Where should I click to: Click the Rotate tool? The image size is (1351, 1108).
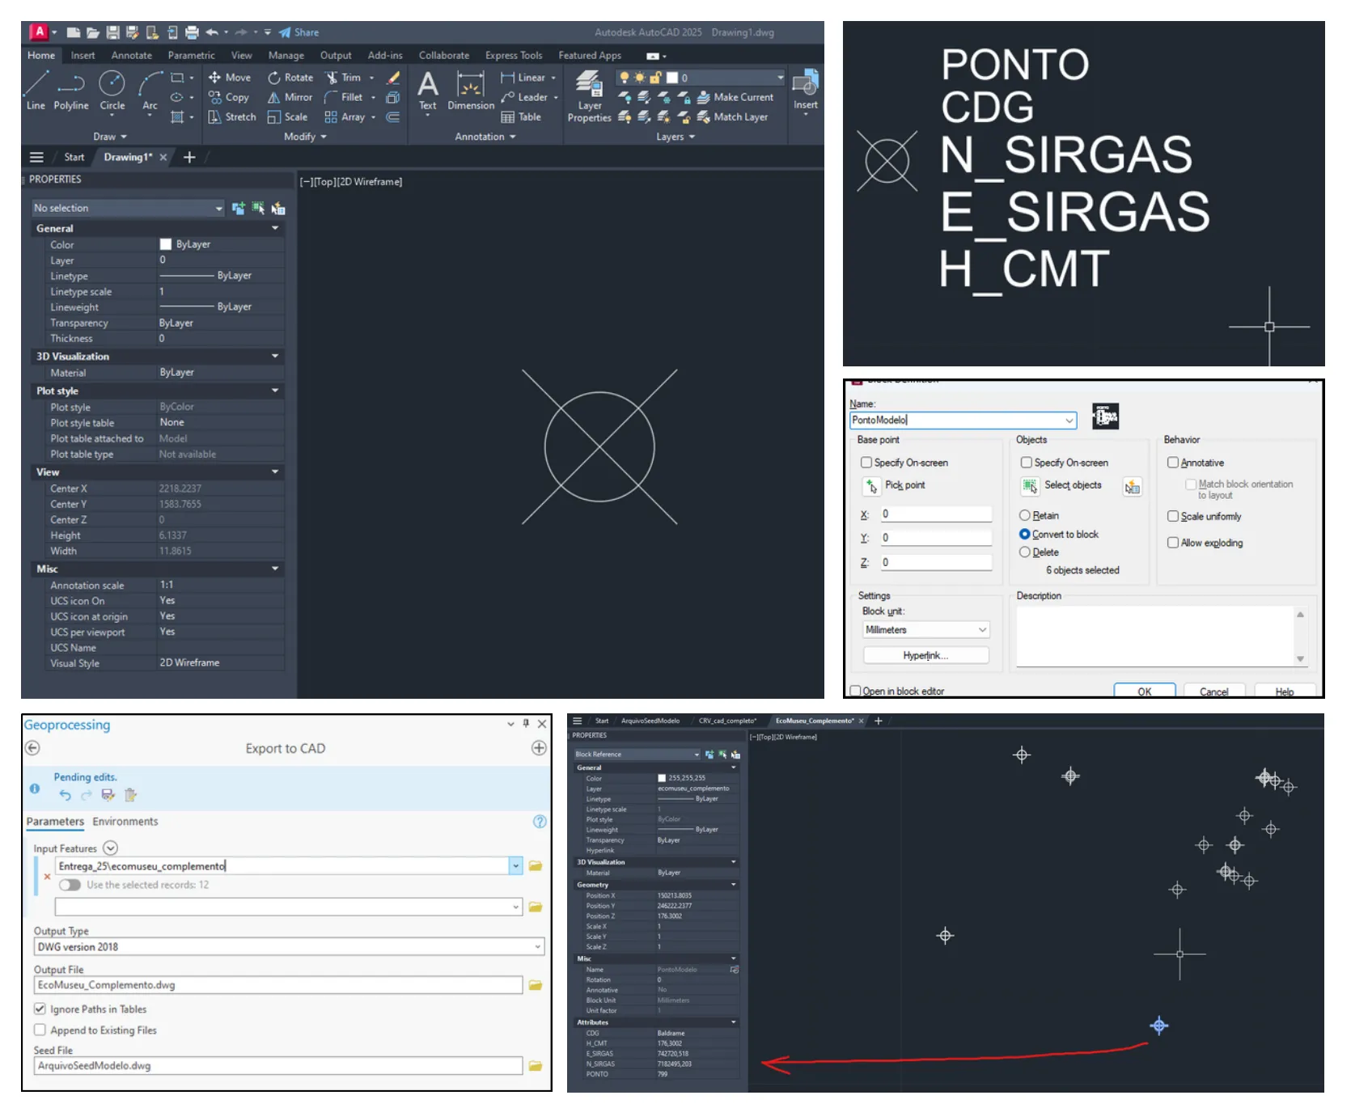(x=290, y=78)
